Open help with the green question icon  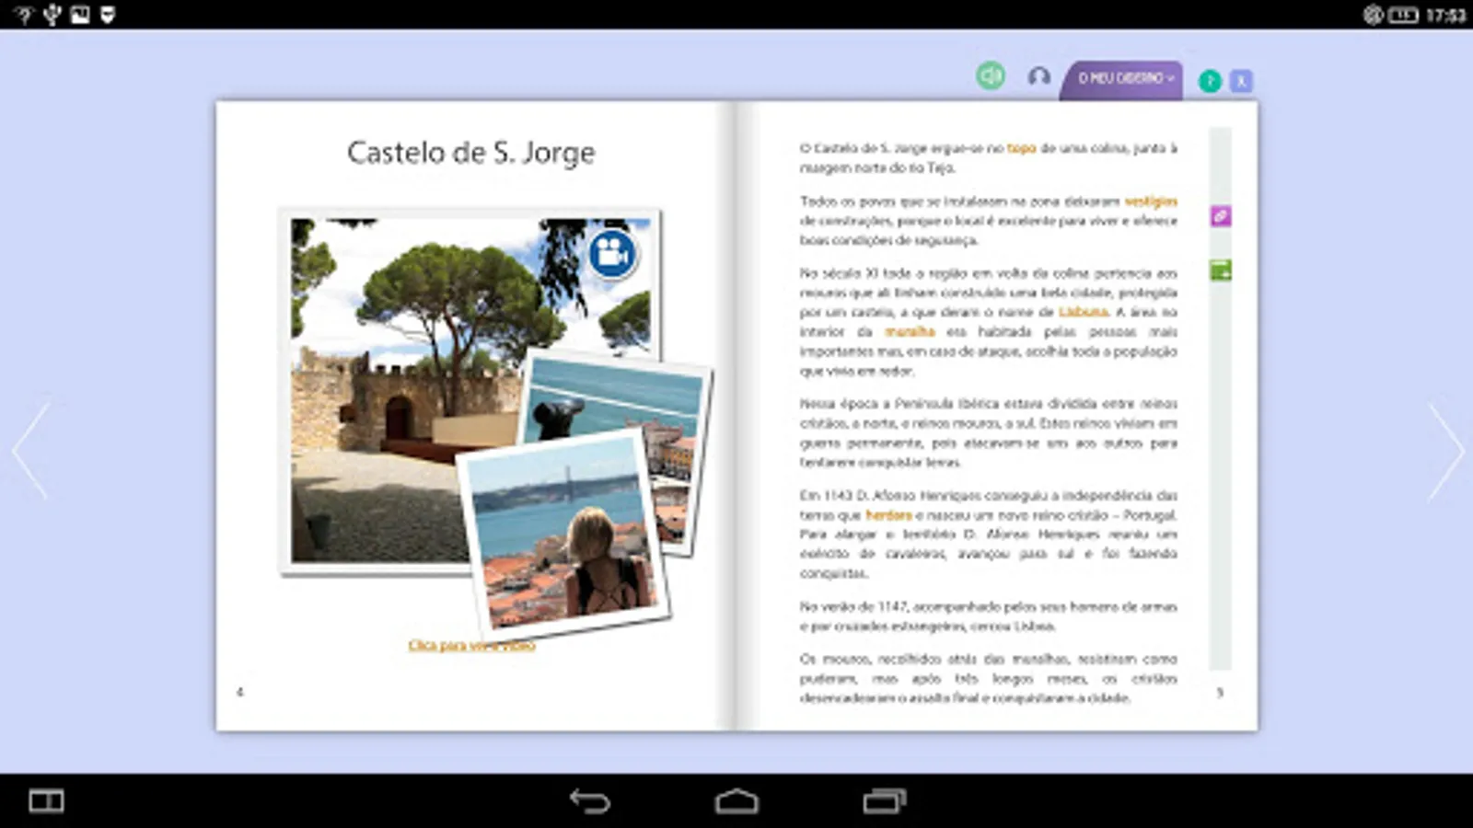(x=1210, y=81)
